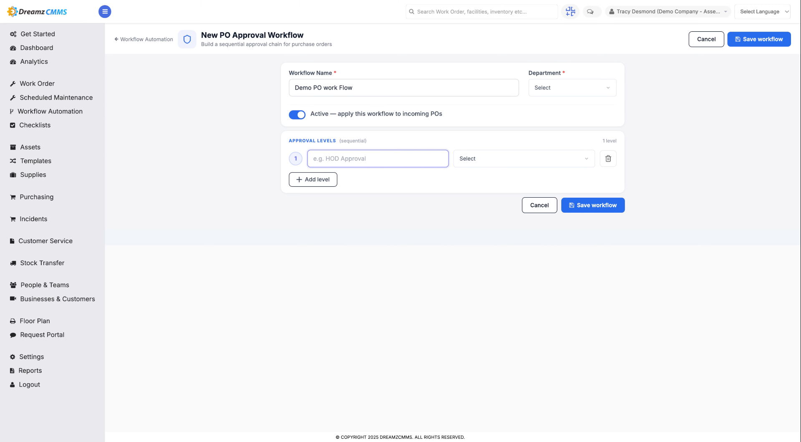Toggle the Active workflow switch
801x442 pixels.
point(297,115)
